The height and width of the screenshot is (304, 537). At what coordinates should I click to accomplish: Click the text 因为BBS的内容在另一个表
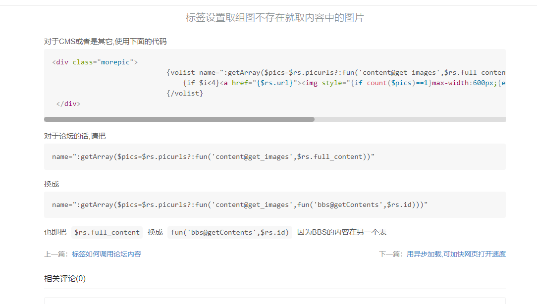[x=341, y=232]
